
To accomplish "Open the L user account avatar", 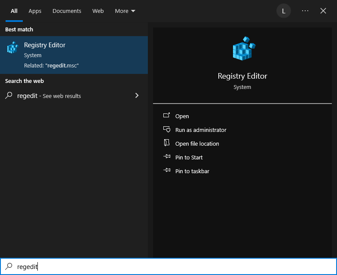I will click(x=284, y=11).
